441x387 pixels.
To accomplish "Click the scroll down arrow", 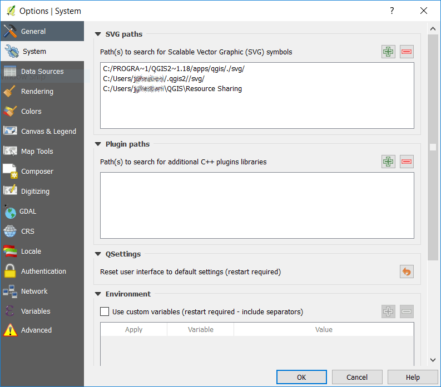I will coord(433,360).
